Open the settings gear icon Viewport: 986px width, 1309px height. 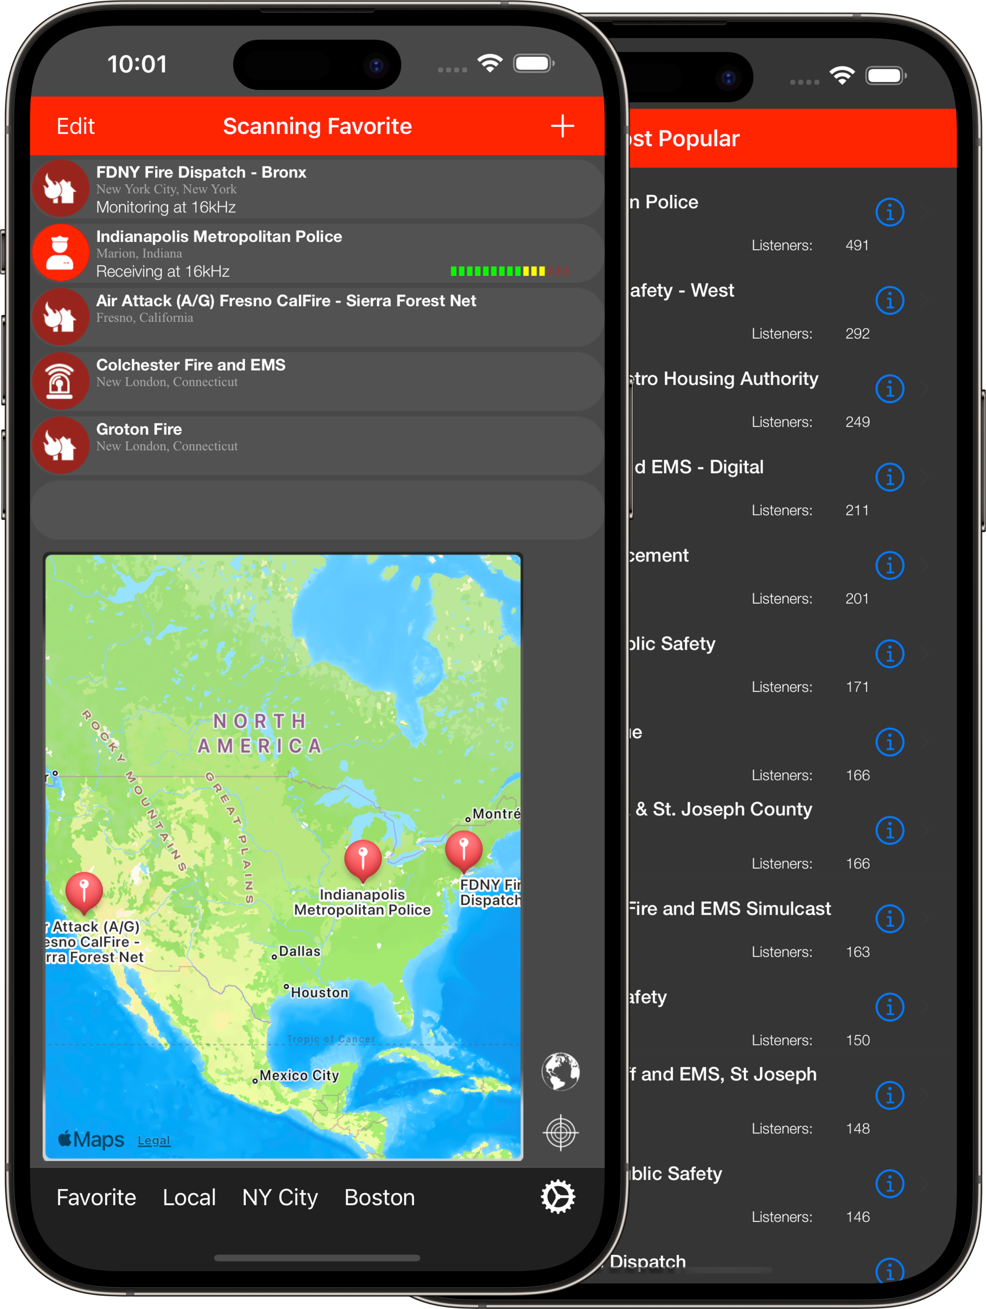[558, 1196]
